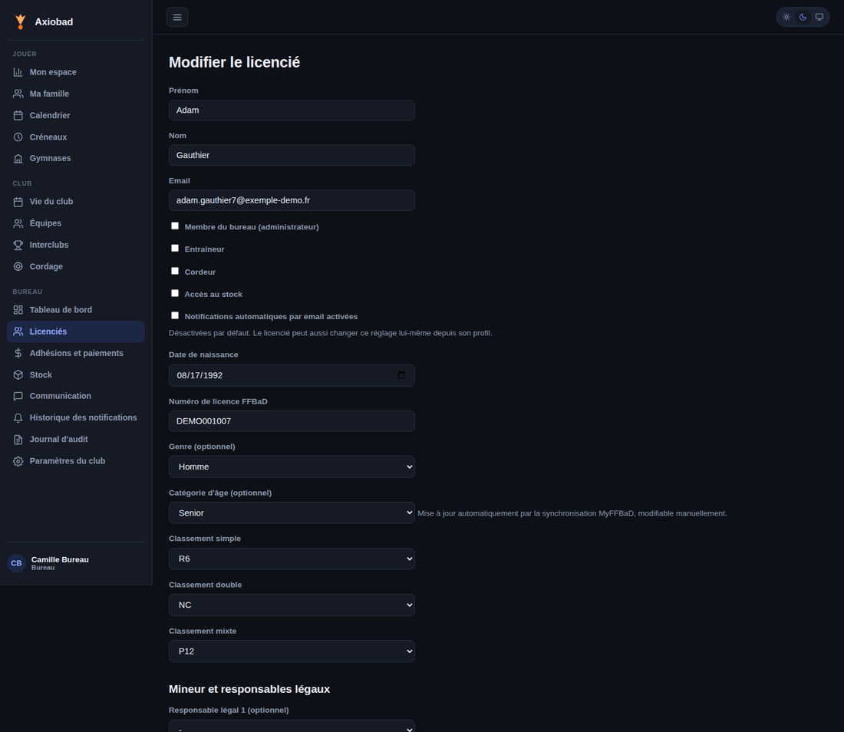The image size is (844, 732).
Task: Choose system theme monitor icon
Action: coord(819,17)
